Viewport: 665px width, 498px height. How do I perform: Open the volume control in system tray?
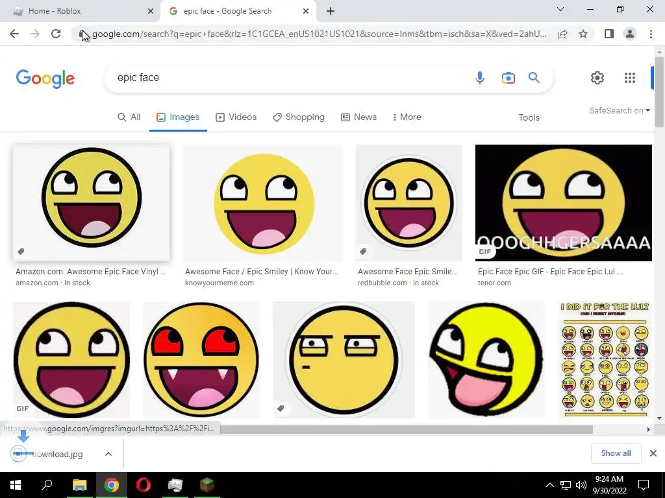click(x=581, y=485)
